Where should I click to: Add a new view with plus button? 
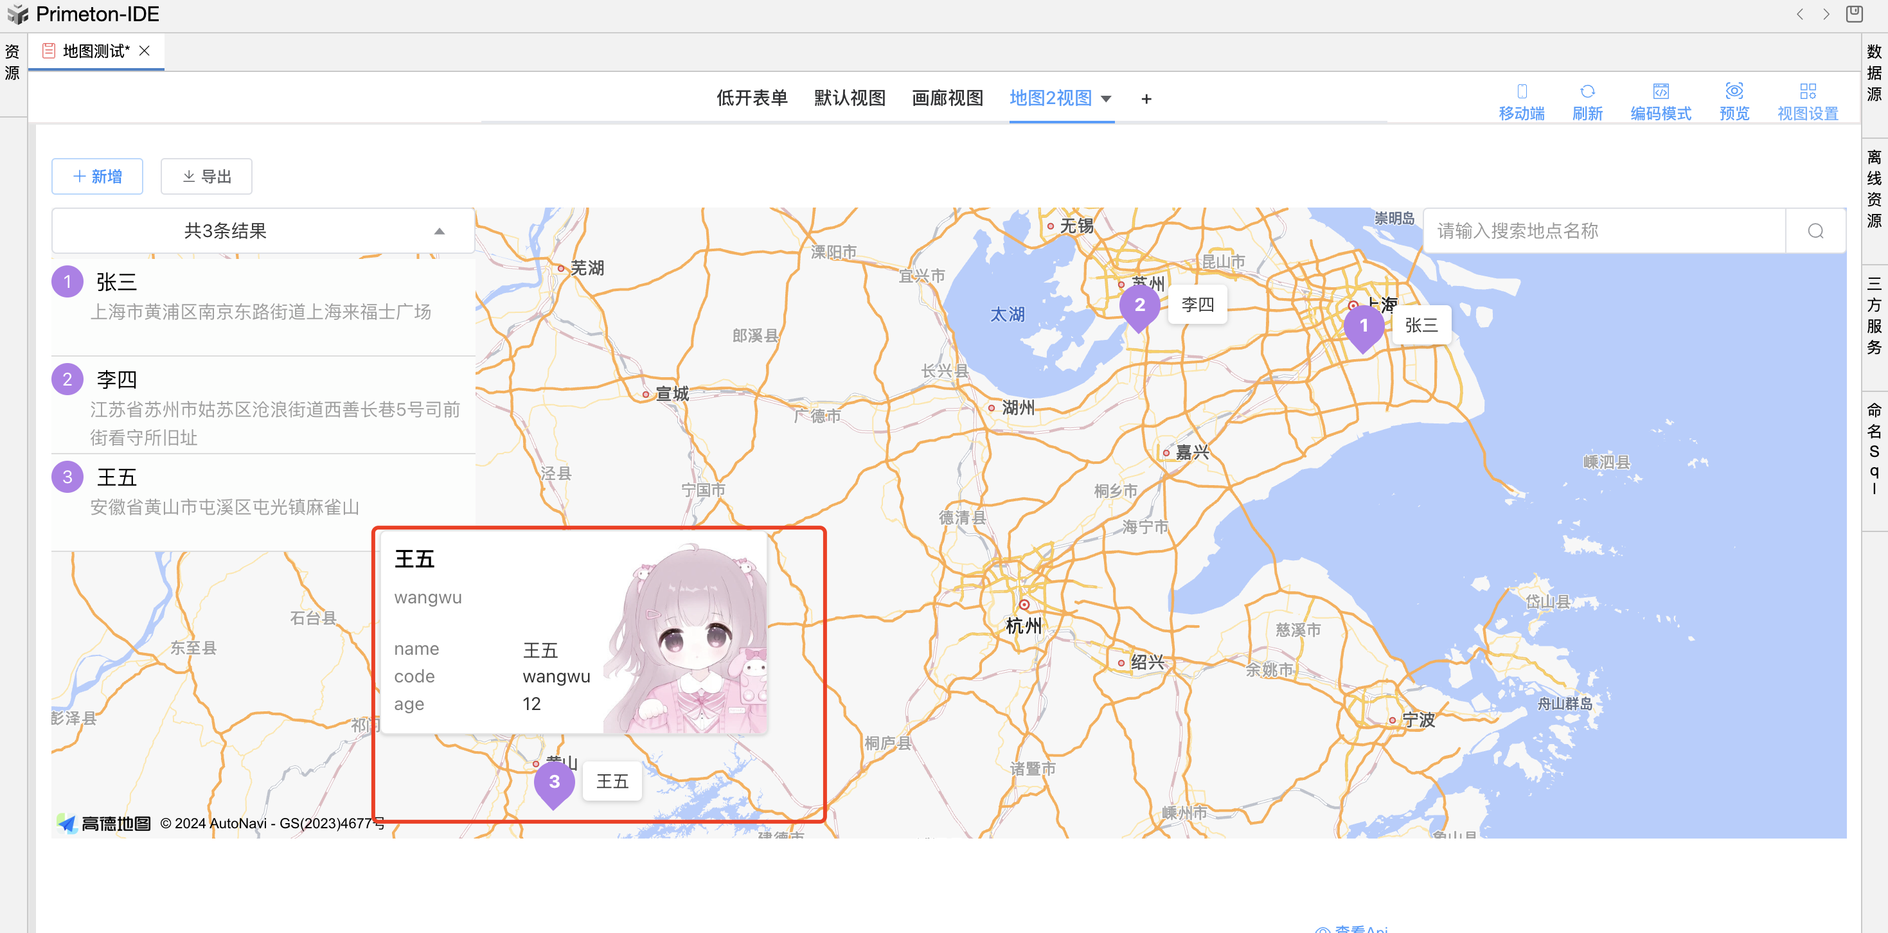[1146, 99]
